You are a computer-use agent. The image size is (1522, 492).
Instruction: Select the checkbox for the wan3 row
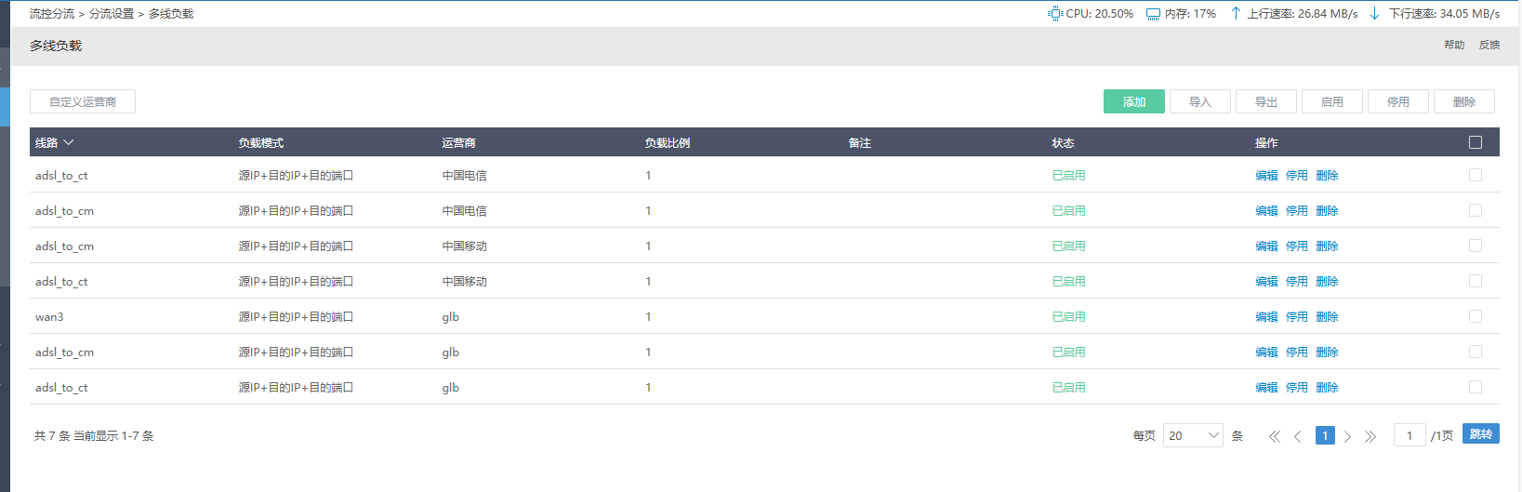pyautogui.click(x=1476, y=316)
